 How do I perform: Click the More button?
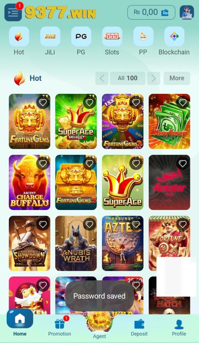(x=177, y=78)
